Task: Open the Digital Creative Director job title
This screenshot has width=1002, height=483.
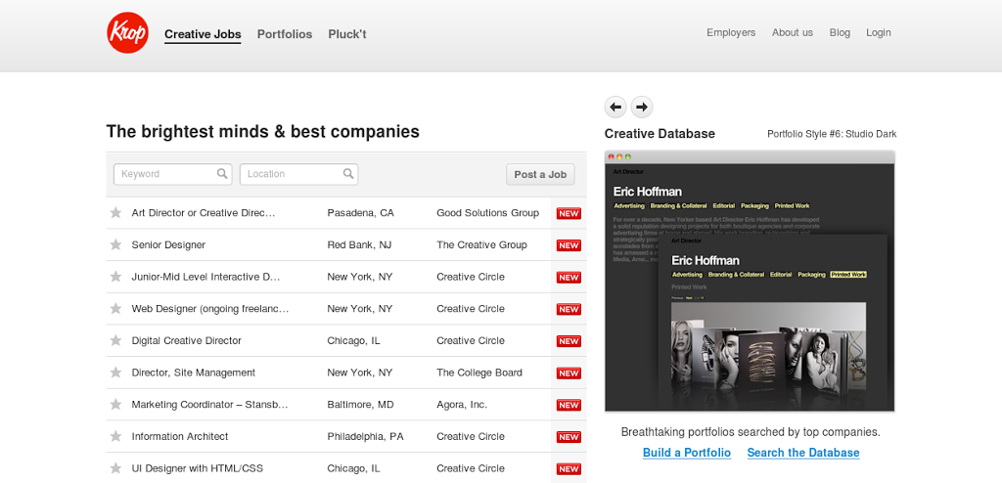Action: click(187, 340)
